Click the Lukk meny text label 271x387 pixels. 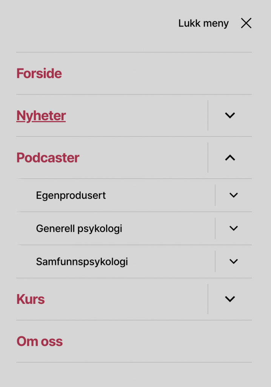[x=203, y=23]
